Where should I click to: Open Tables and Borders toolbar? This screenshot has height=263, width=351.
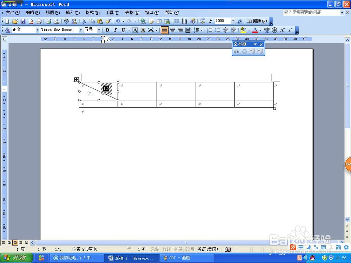(x=151, y=21)
